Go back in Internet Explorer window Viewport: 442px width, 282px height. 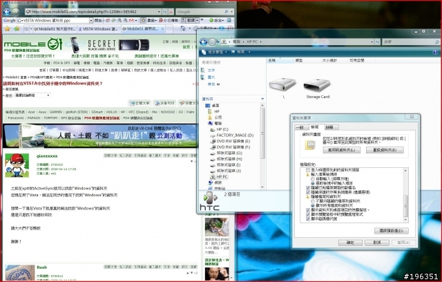coord(7,12)
